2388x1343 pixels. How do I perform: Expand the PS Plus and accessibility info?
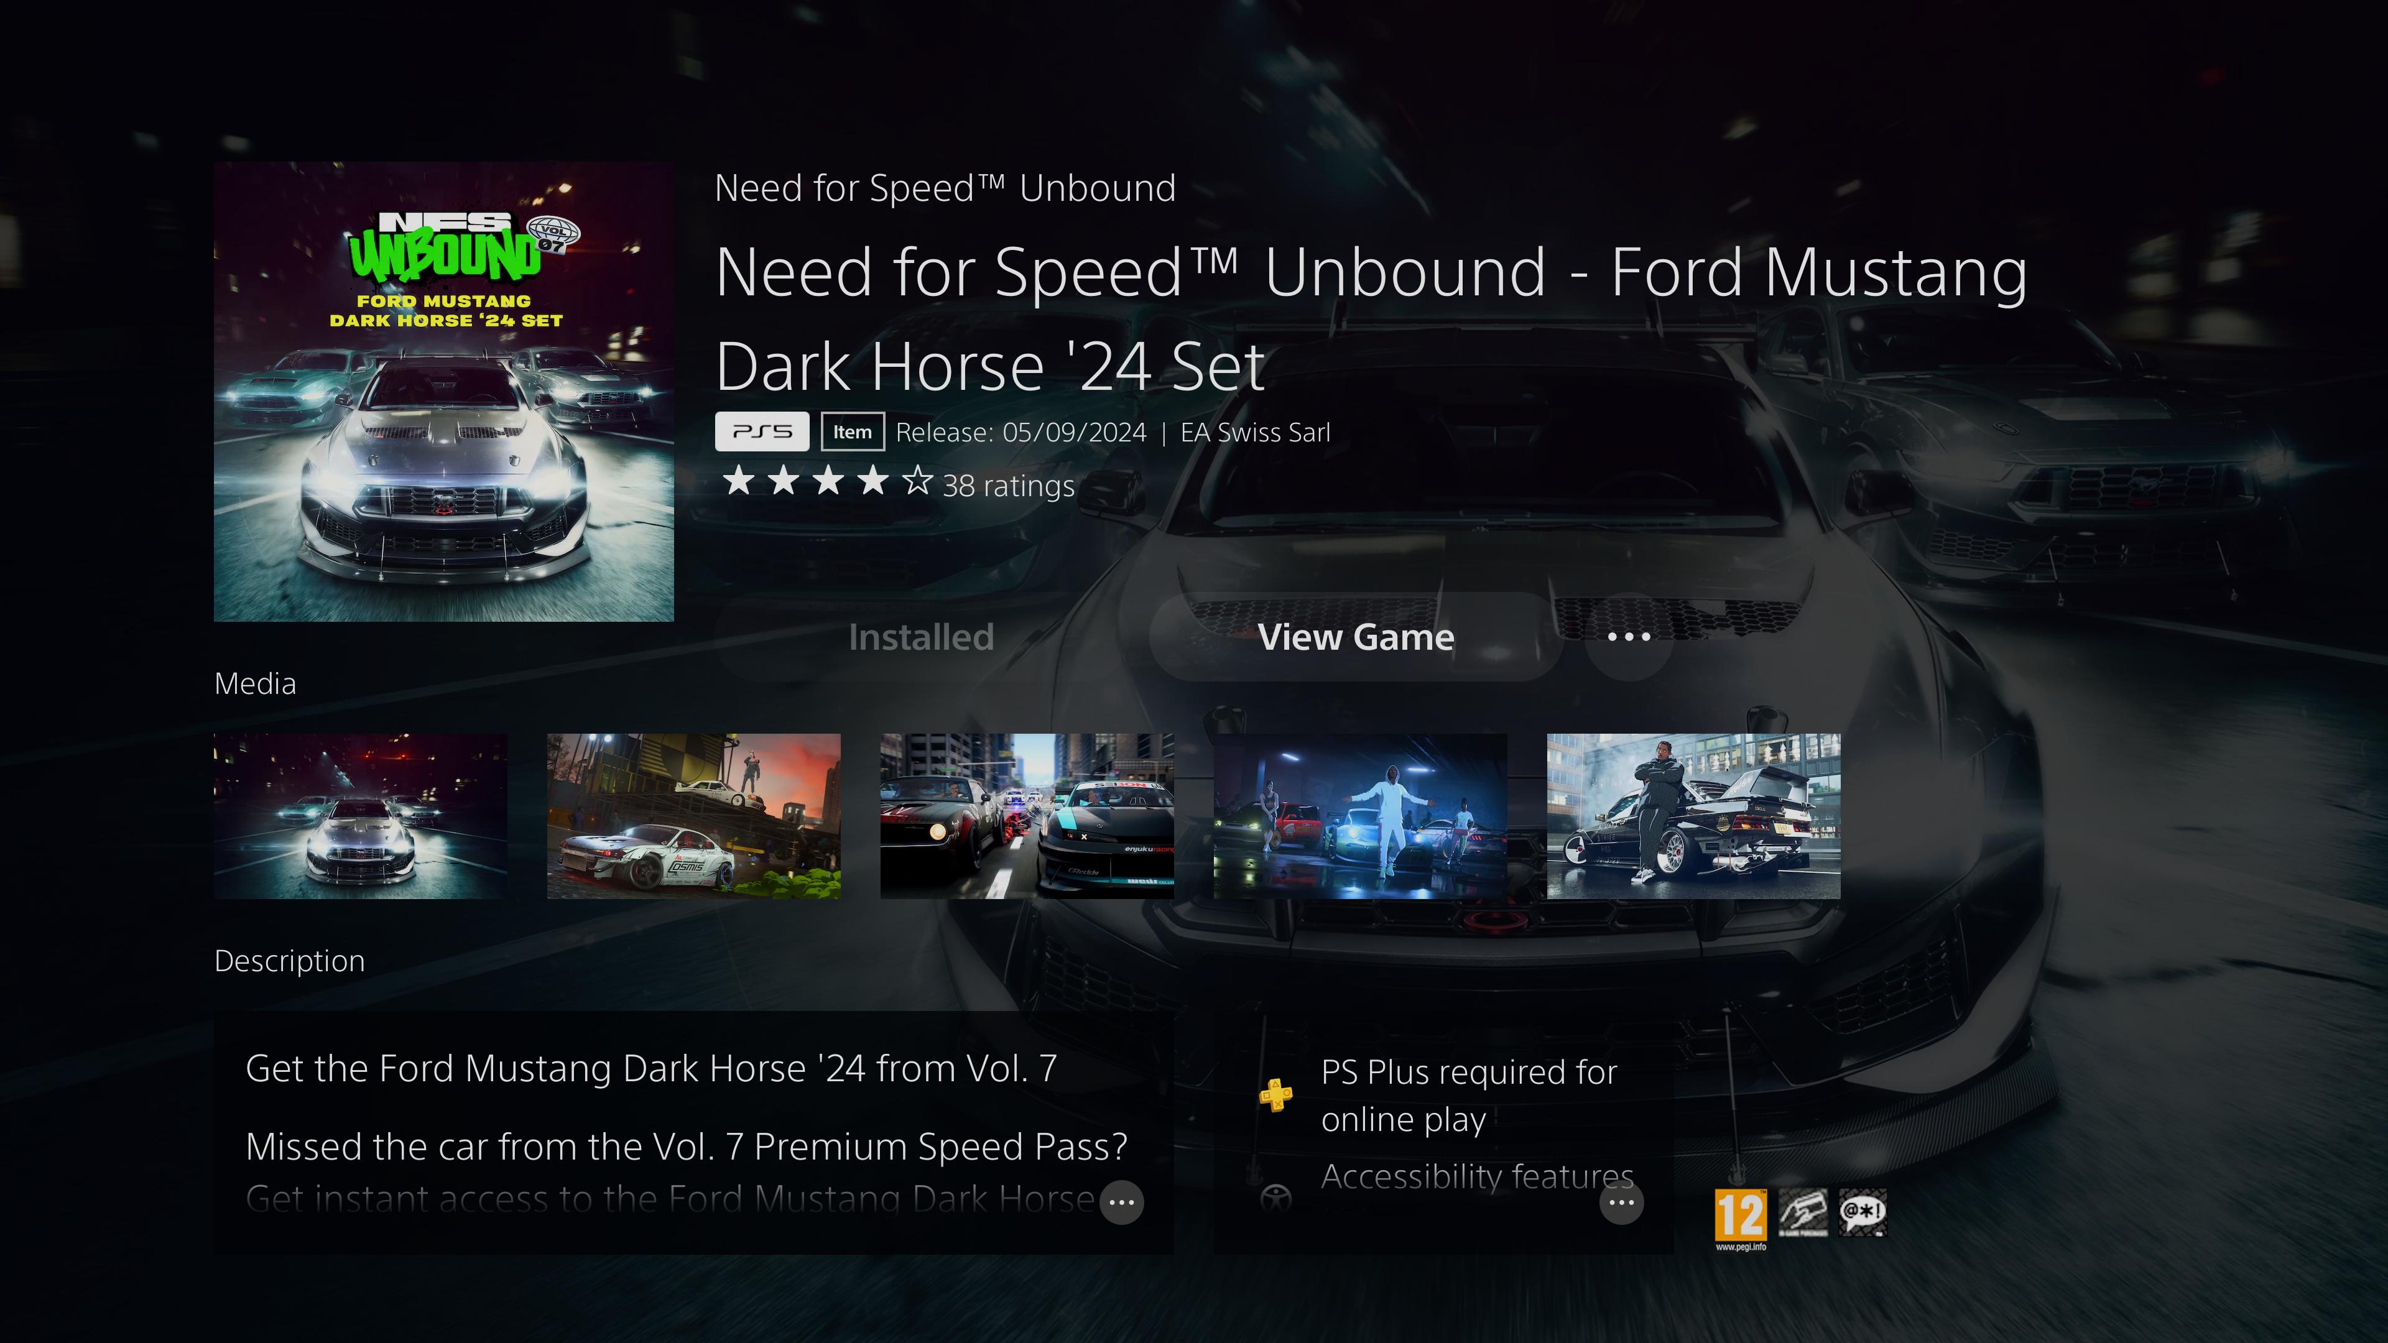(x=1621, y=1202)
